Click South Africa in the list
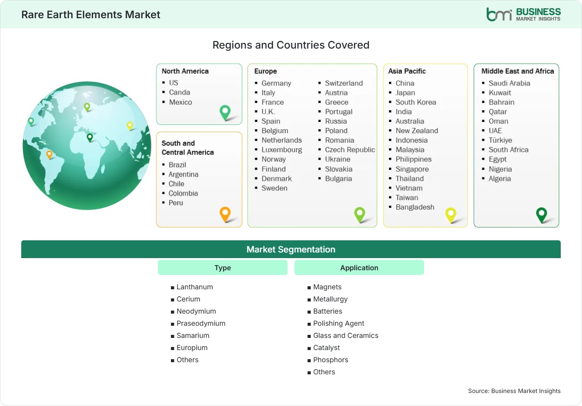582x406 pixels. pyautogui.click(x=509, y=150)
